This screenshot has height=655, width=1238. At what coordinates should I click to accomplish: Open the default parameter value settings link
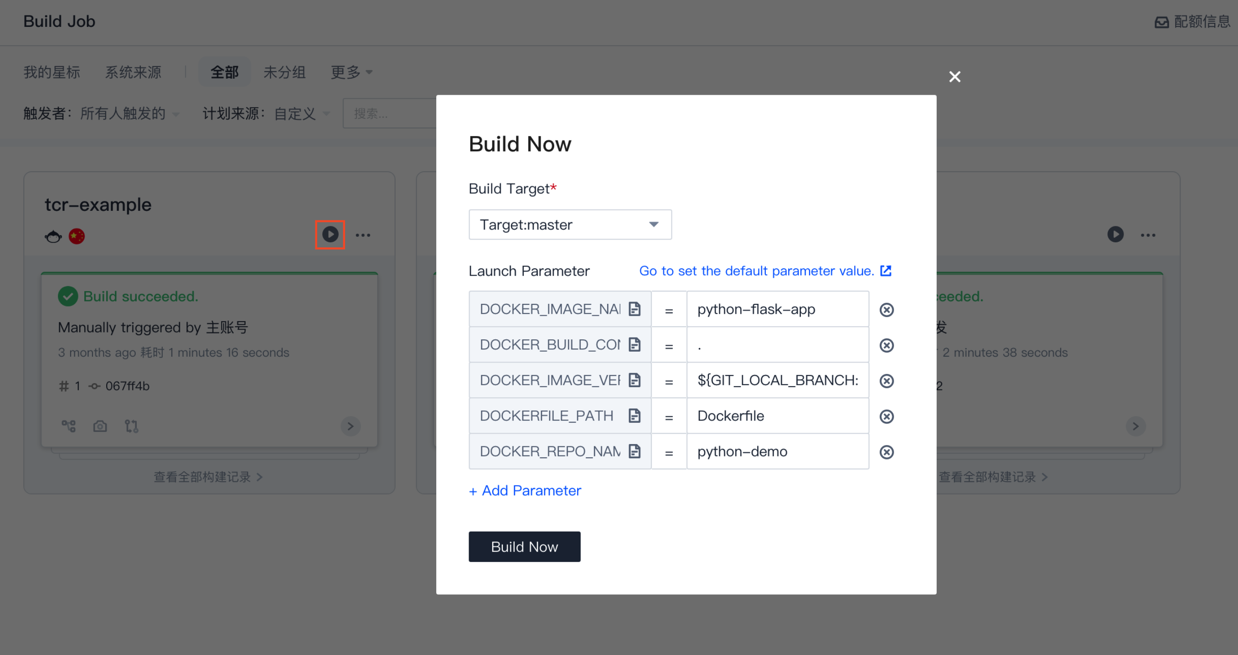click(x=757, y=271)
